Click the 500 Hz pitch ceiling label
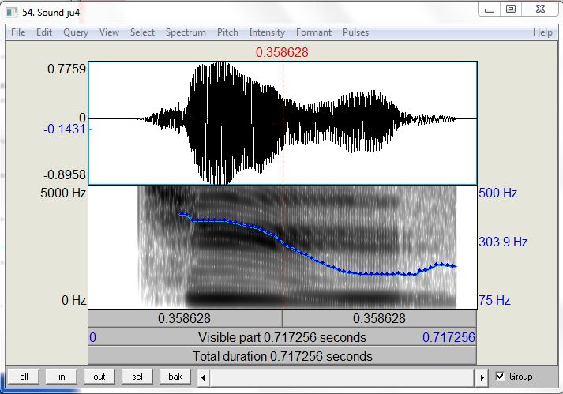Viewport: 563px width, 394px height. (497, 193)
